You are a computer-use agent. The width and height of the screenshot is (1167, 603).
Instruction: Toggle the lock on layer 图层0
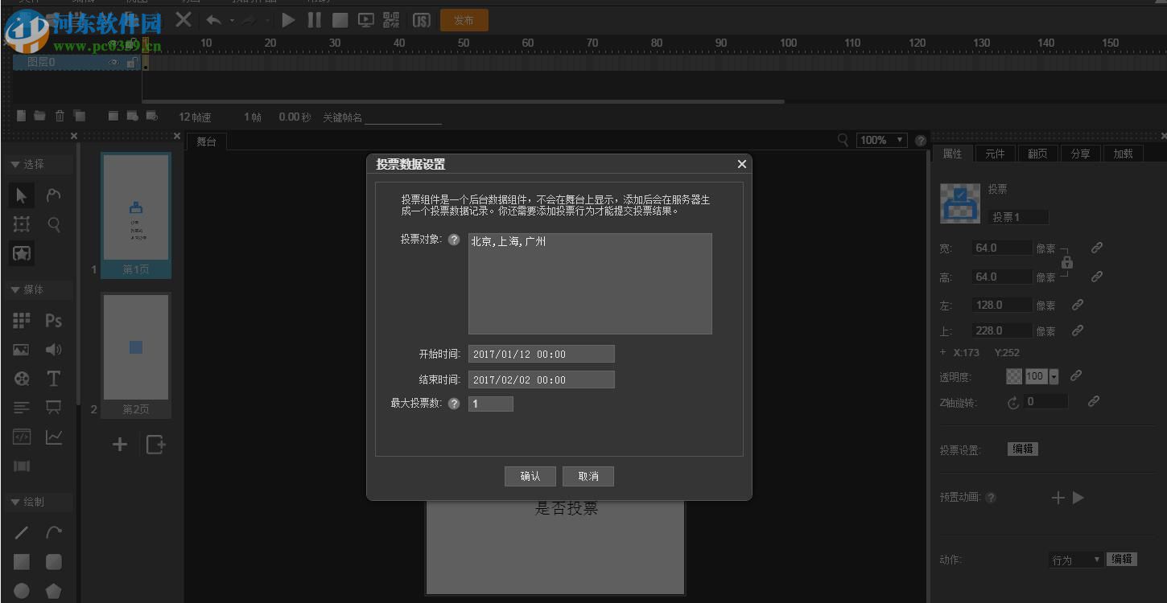132,62
